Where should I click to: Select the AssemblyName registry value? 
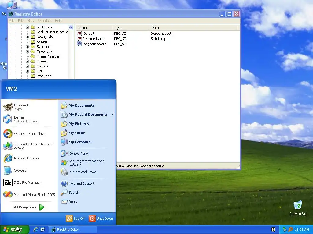coord(93,39)
